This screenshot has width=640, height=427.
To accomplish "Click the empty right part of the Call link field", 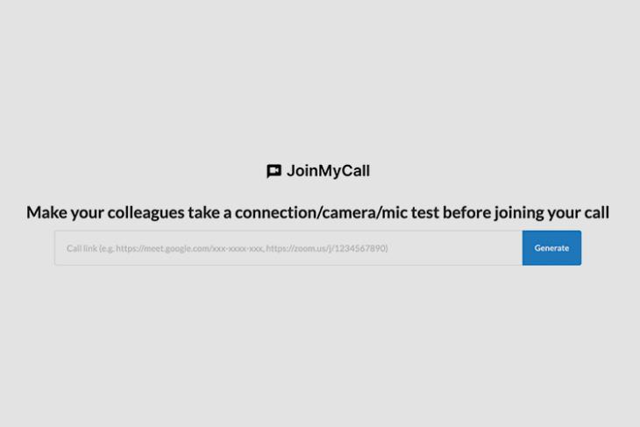I will point(455,248).
